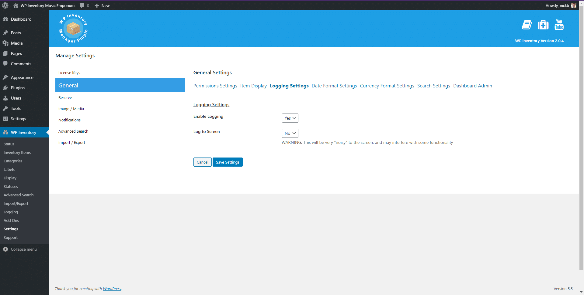
Task: Click Howdy, nickb account menu
Action: pos(561,5)
